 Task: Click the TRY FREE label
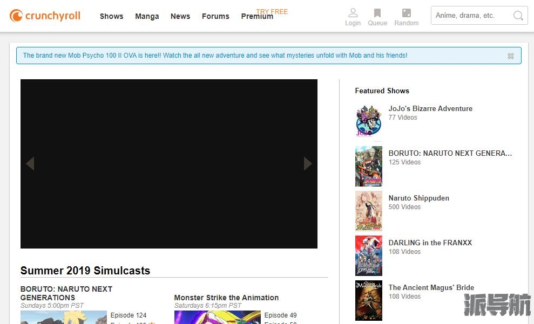[272, 11]
